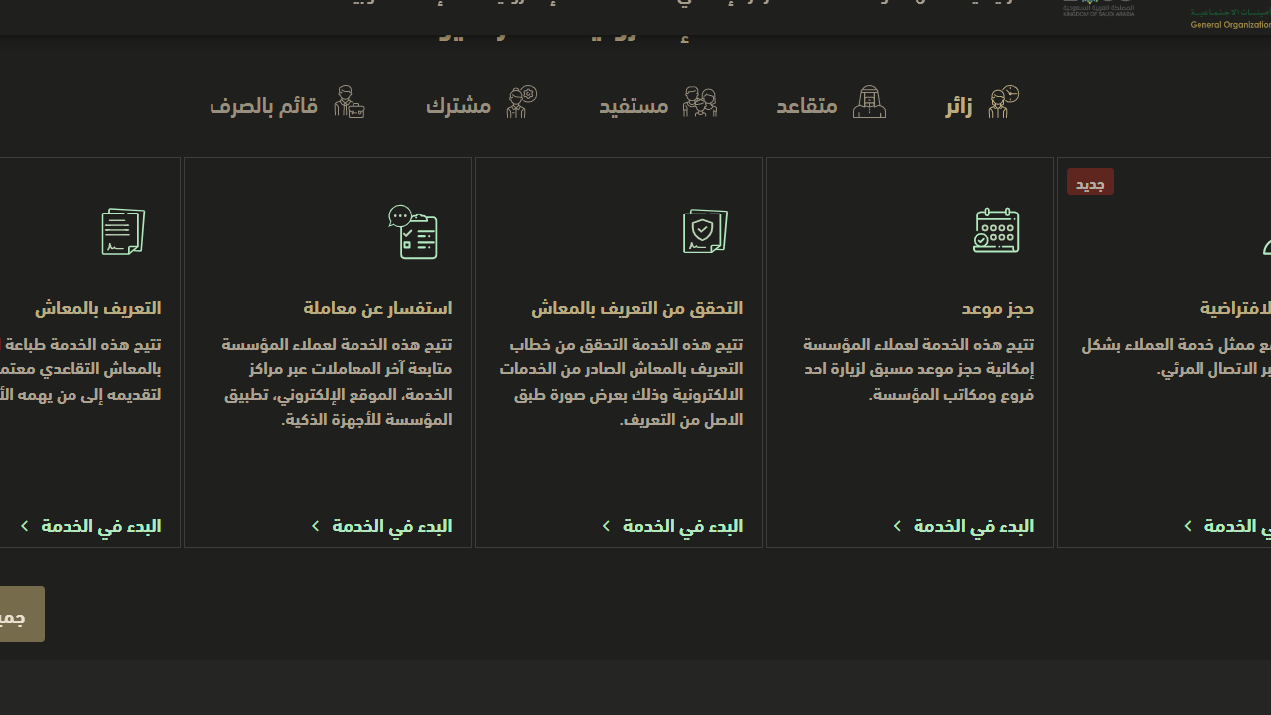The image size is (1271, 715).
Task: Click the استفسار عن معاملة description paragraph
Action: coord(337,382)
